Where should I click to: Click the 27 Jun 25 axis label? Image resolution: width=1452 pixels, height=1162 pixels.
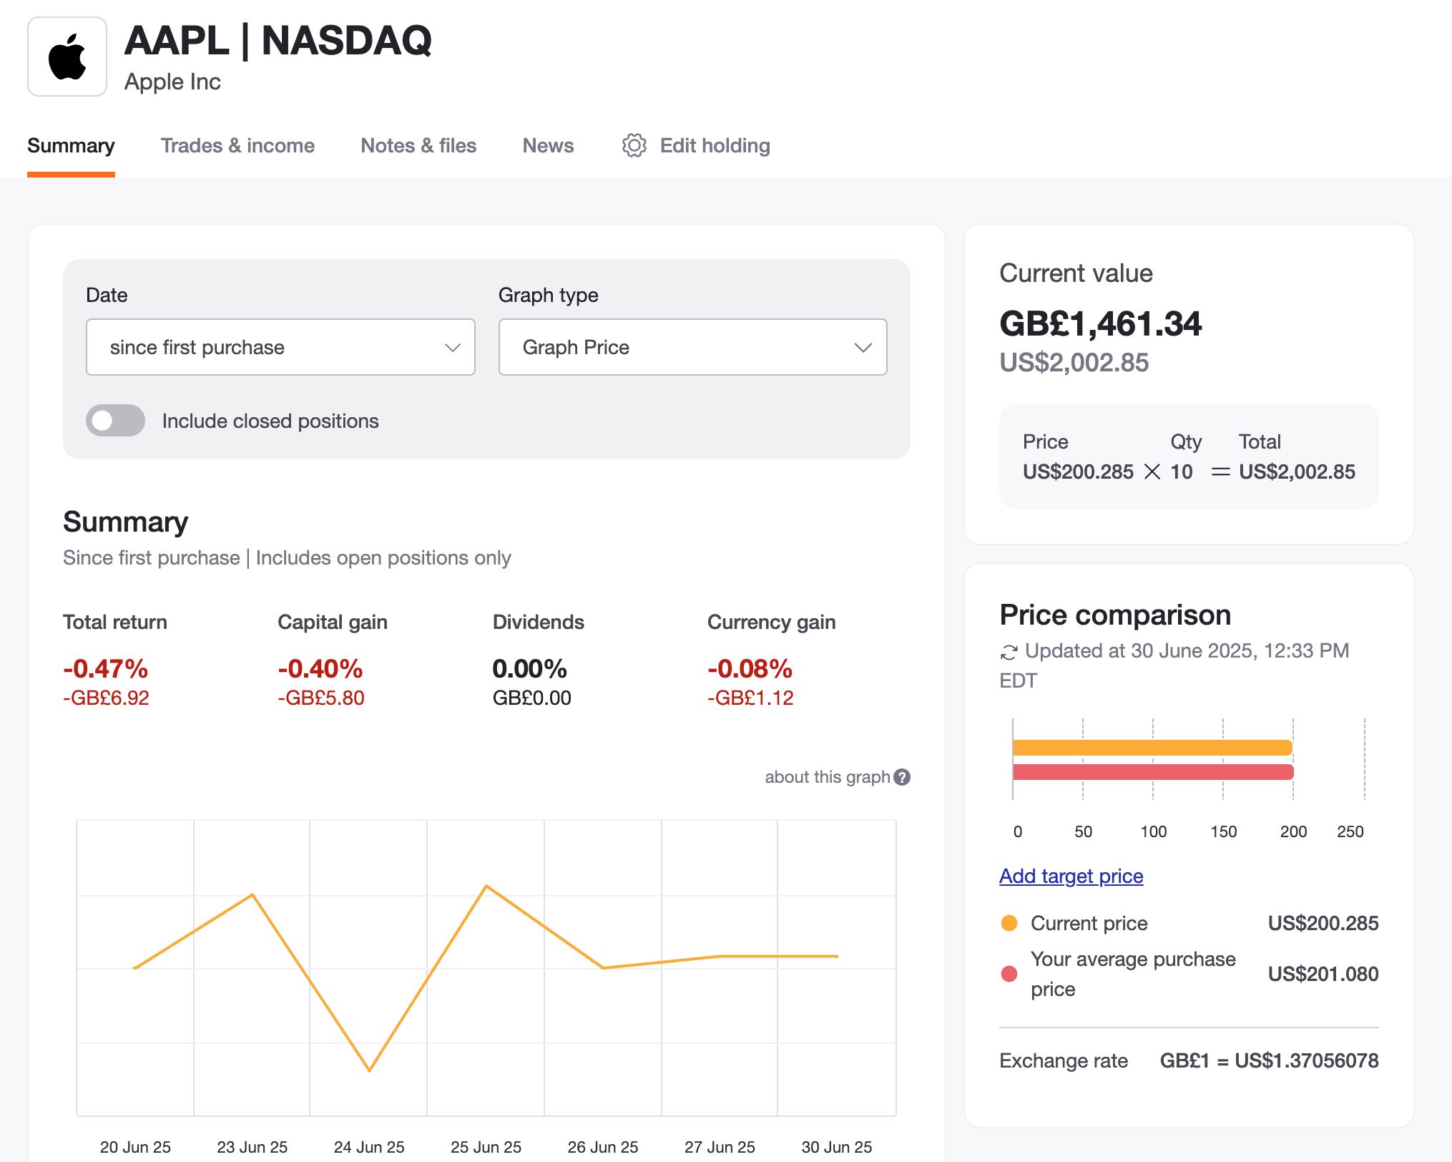click(x=720, y=1147)
